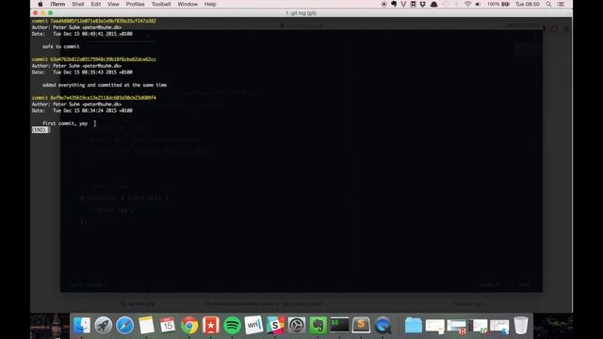Click commit hash starting 7aed4880
This screenshot has height=339, width=603.
coord(103,21)
